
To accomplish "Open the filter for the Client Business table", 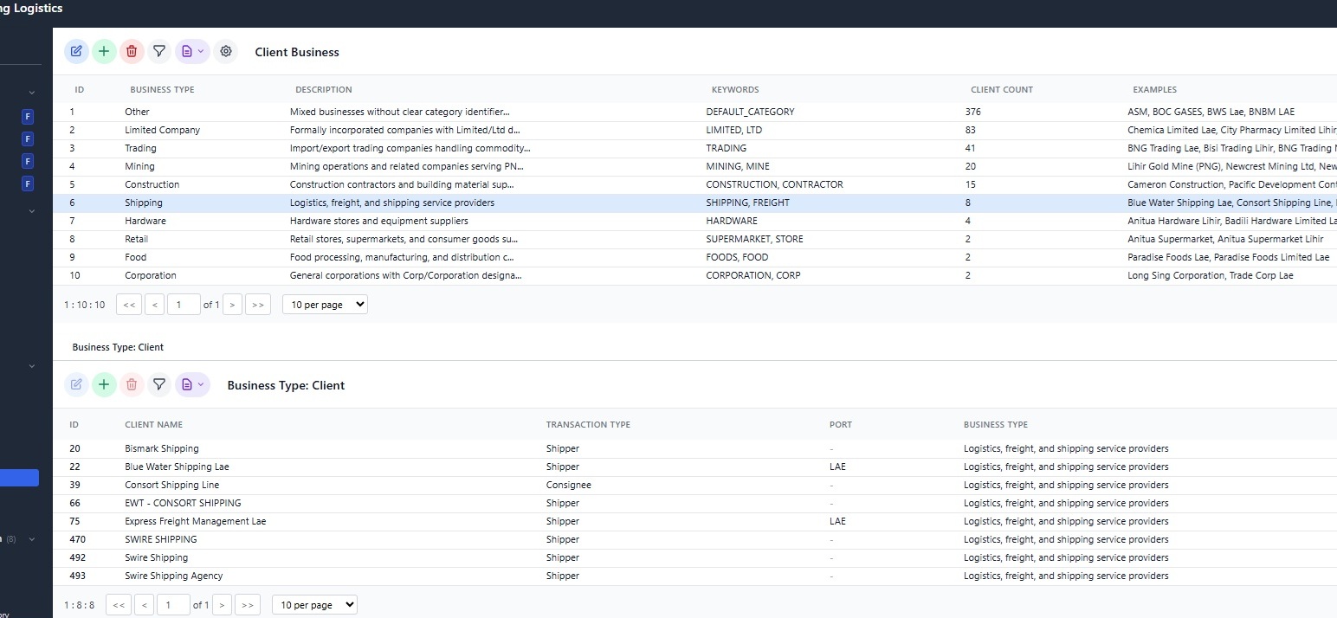I will pyautogui.click(x=159, y=52).
